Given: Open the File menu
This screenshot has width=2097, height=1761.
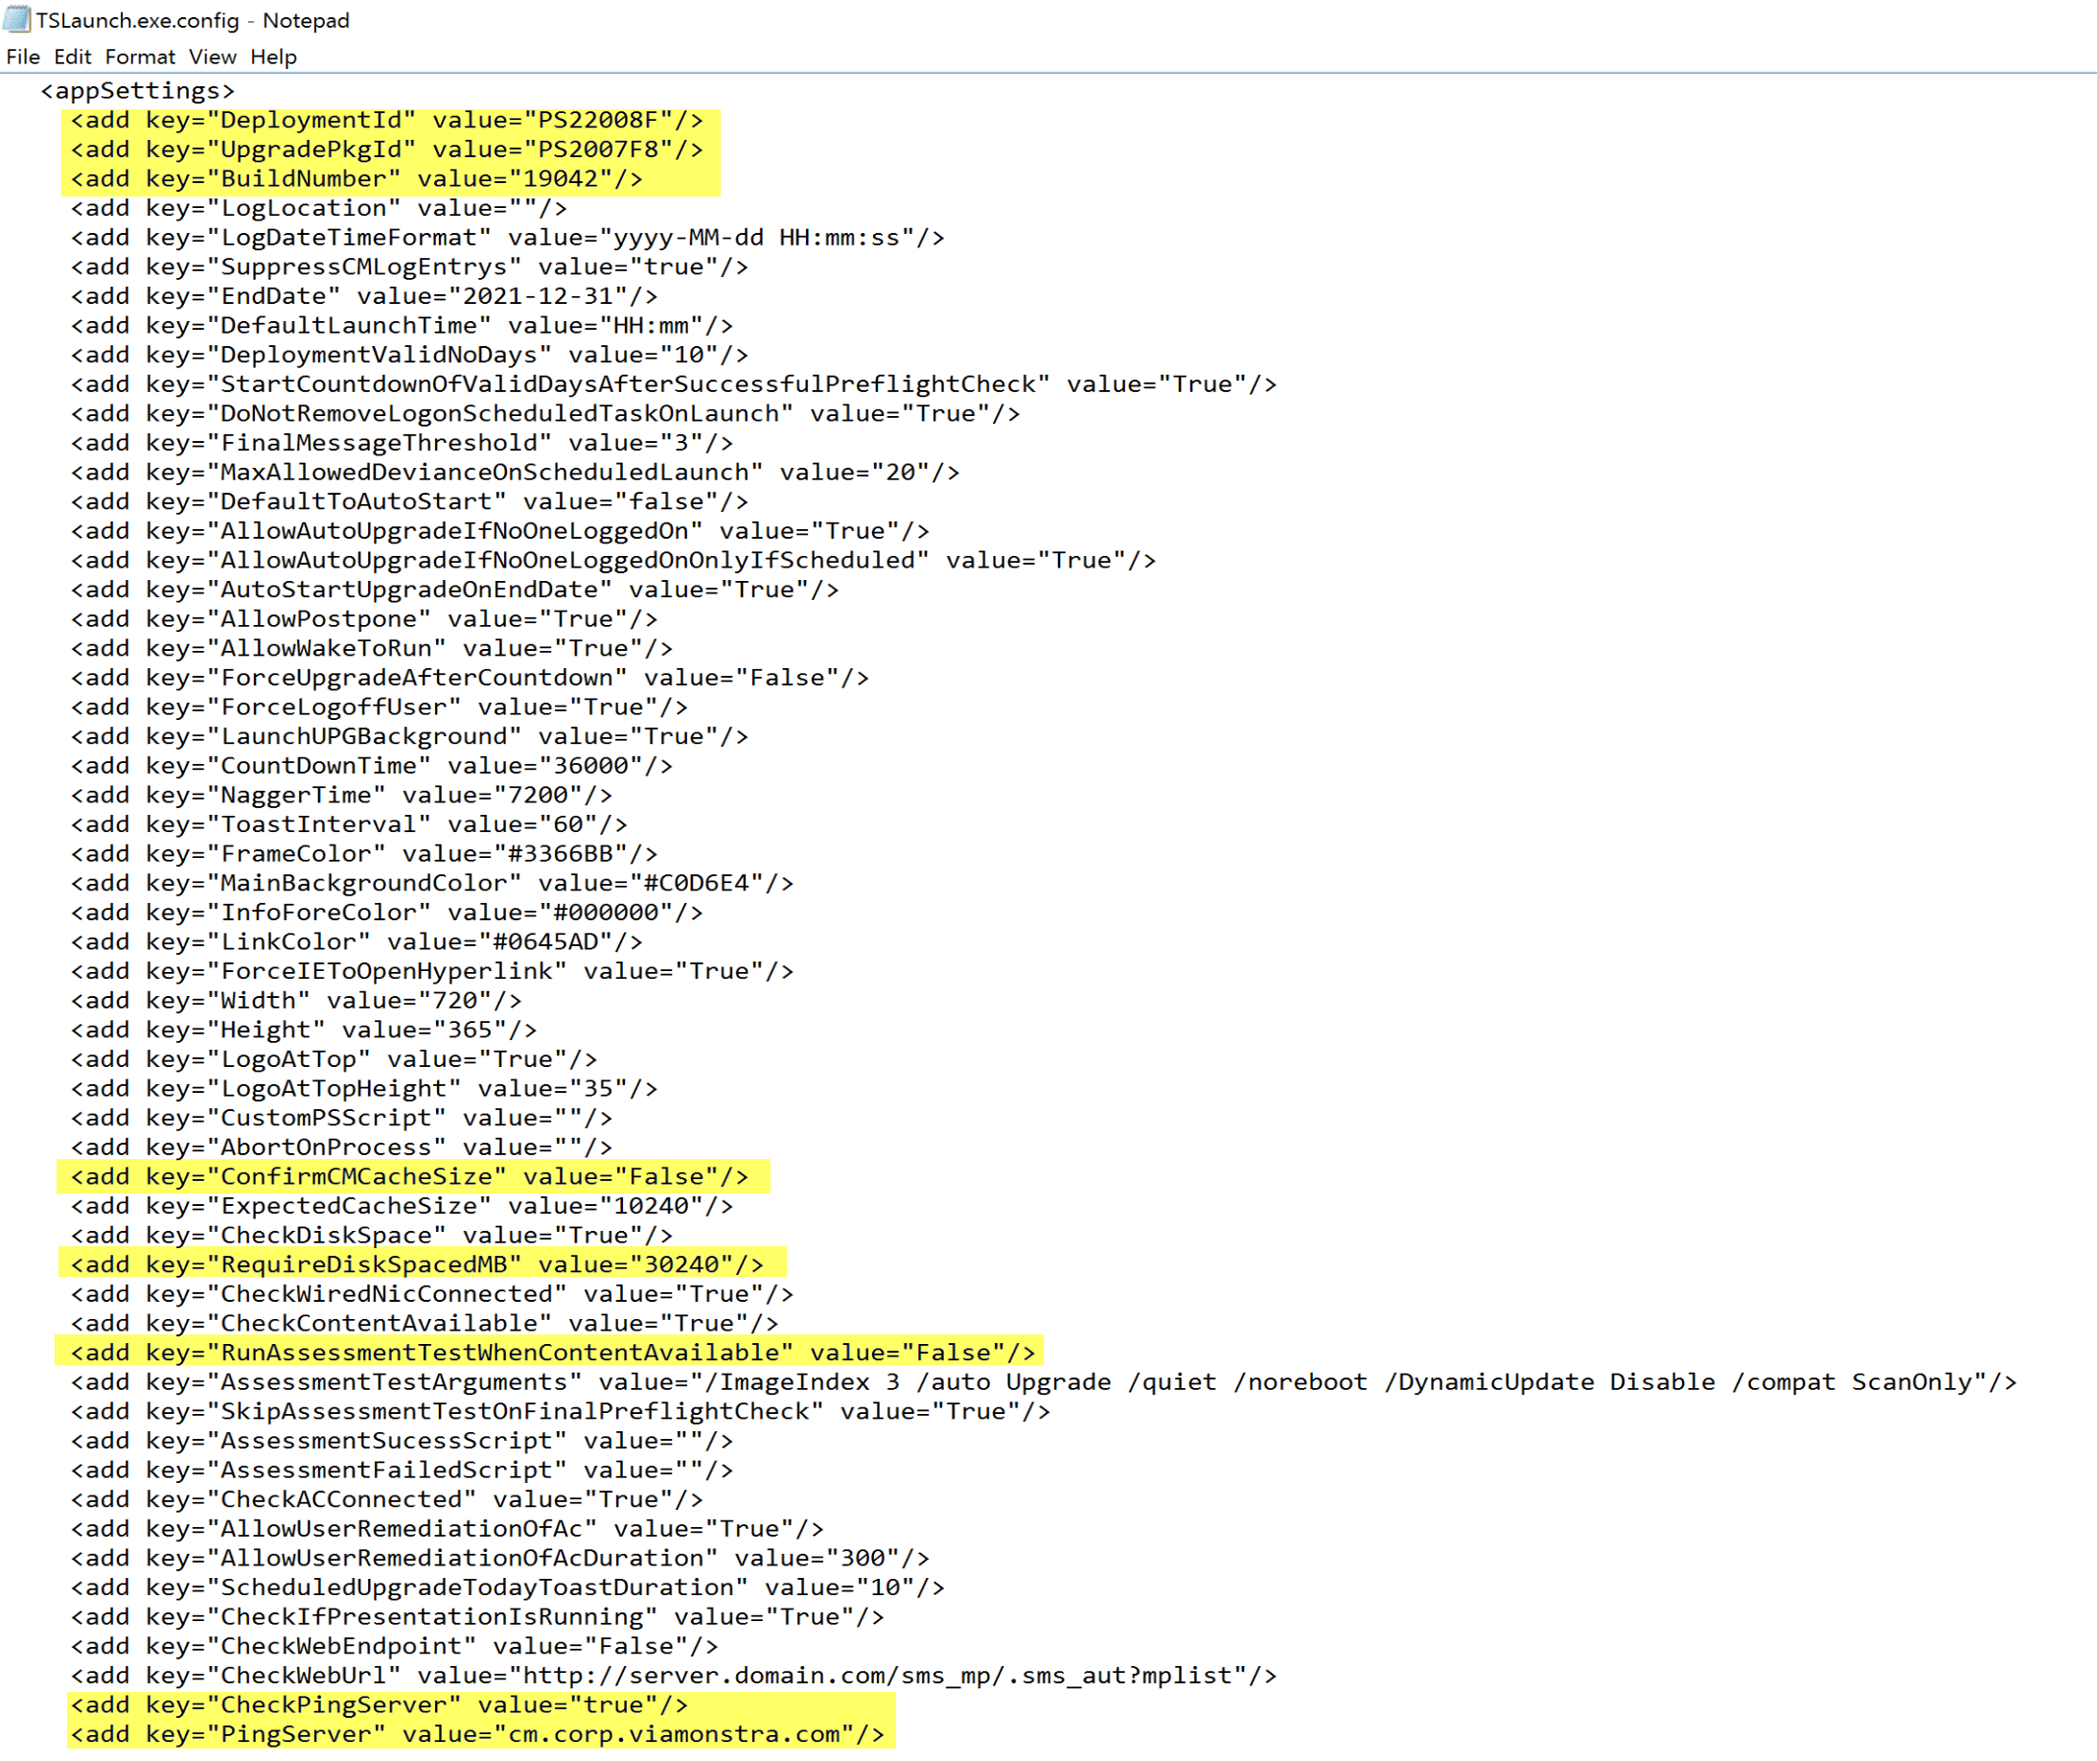Looking at the screenshot, I should pyautogui.click(x=22, y=57).
